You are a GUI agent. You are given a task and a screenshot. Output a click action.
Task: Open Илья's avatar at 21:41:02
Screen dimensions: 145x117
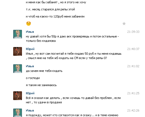18,69
